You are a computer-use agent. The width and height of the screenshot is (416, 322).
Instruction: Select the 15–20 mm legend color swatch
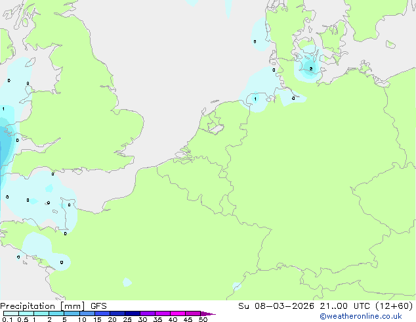tap(102, 313)
